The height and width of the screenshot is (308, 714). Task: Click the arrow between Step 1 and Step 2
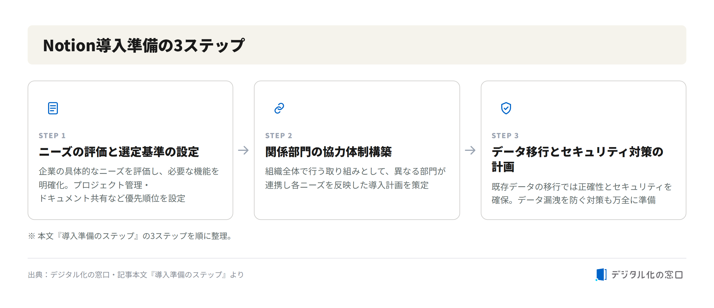[x=244, y=150]
